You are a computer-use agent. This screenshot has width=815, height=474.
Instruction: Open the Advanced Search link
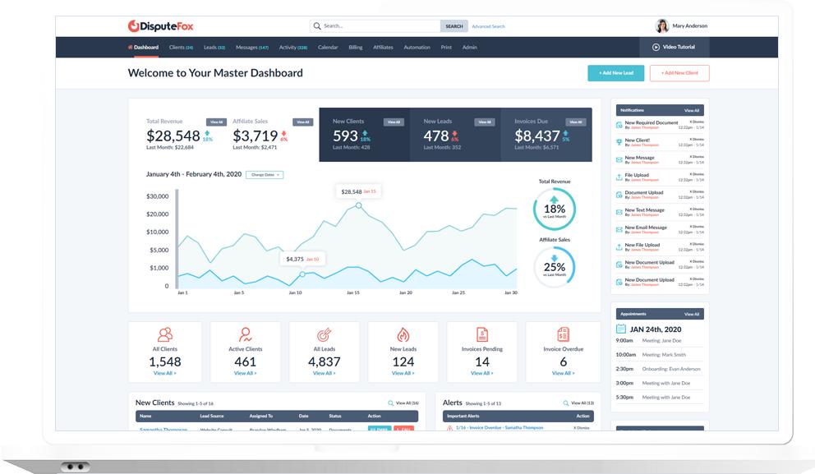[x=488, y=26]
